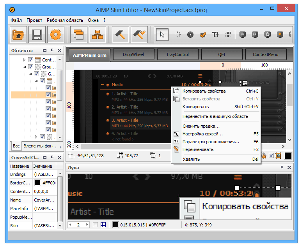Toggle the checkbox in canvas status bar
Viewport: 307px width, 249px height.
(x=271, y=156)
